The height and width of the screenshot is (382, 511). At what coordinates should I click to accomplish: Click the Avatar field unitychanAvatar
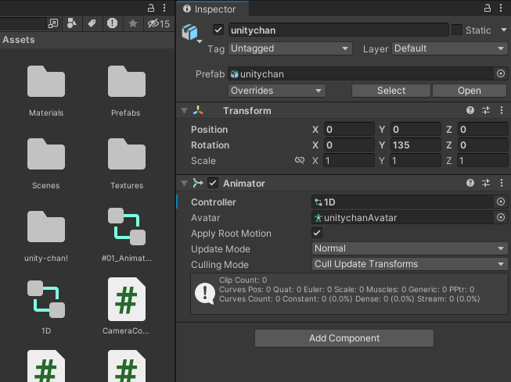(403, 218)
